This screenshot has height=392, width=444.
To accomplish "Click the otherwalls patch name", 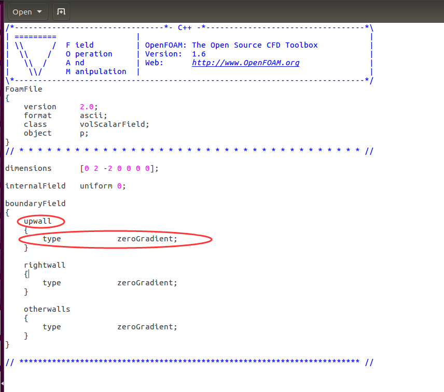I will 47,309.
